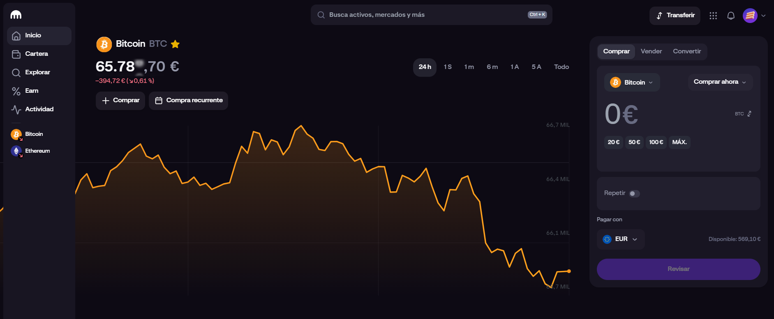
Task: Select the 5A chart range
Action: pos(536,67)
